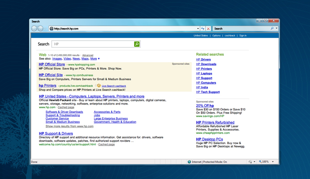Open HP Tech Support related search

pos(208,92)
